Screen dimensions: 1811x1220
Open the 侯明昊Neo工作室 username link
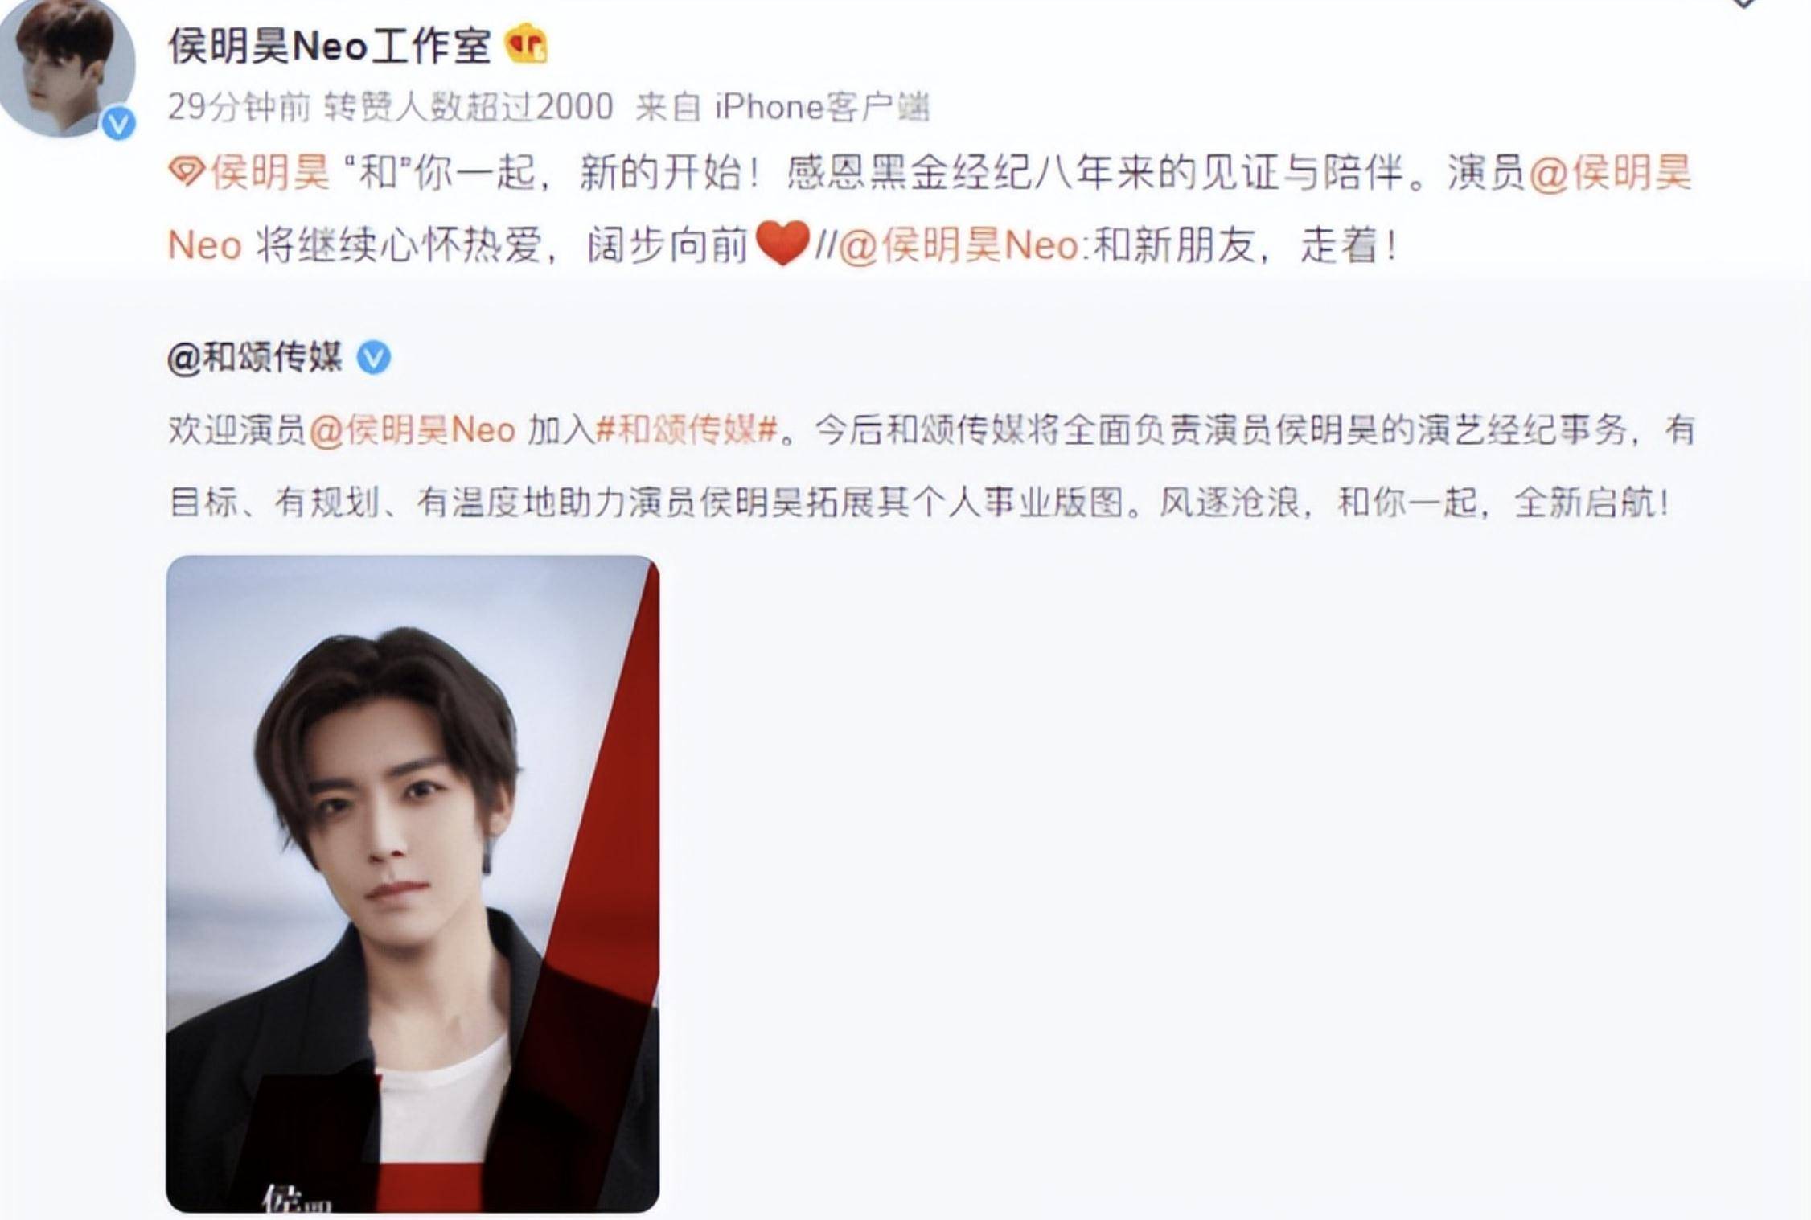coord(330,45)
